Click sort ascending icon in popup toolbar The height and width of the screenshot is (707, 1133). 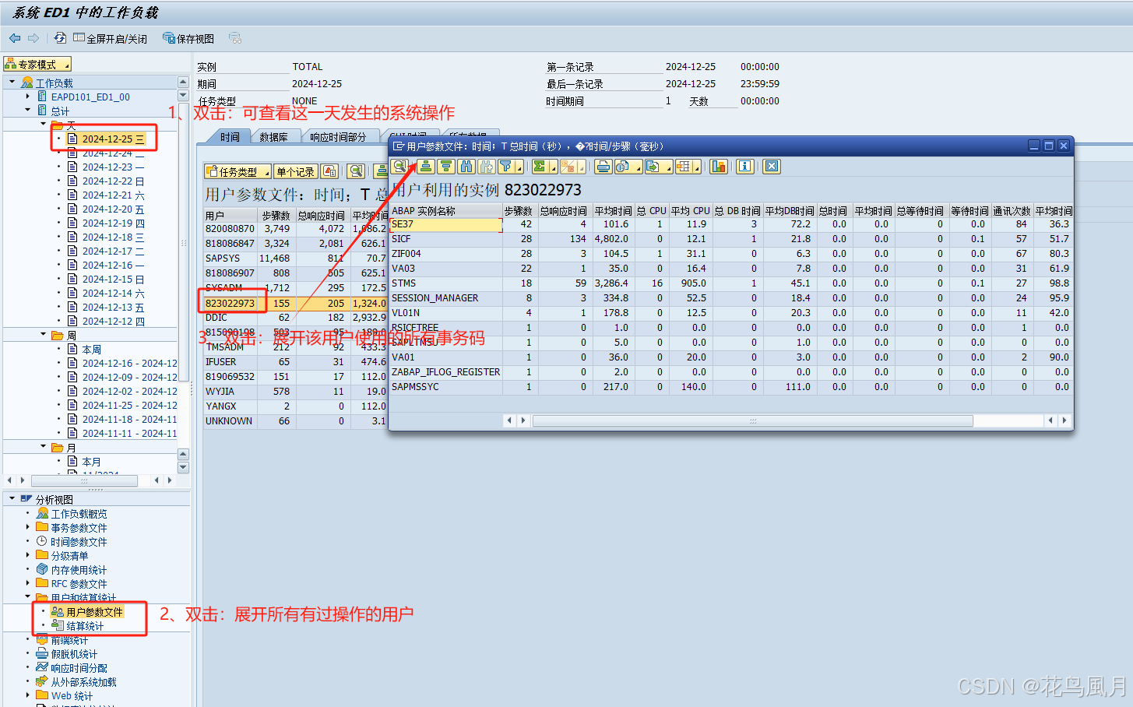425,166
